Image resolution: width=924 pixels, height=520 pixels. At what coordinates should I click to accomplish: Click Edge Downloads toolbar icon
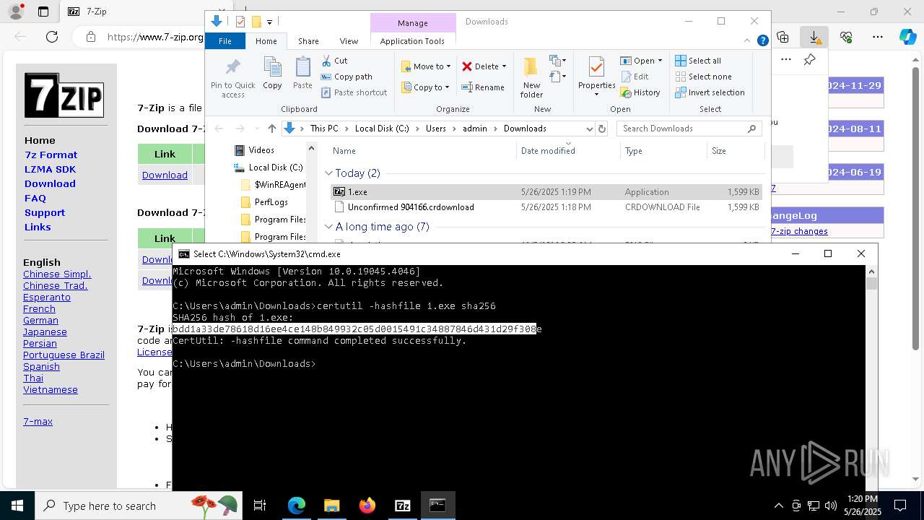click(814, 37)
